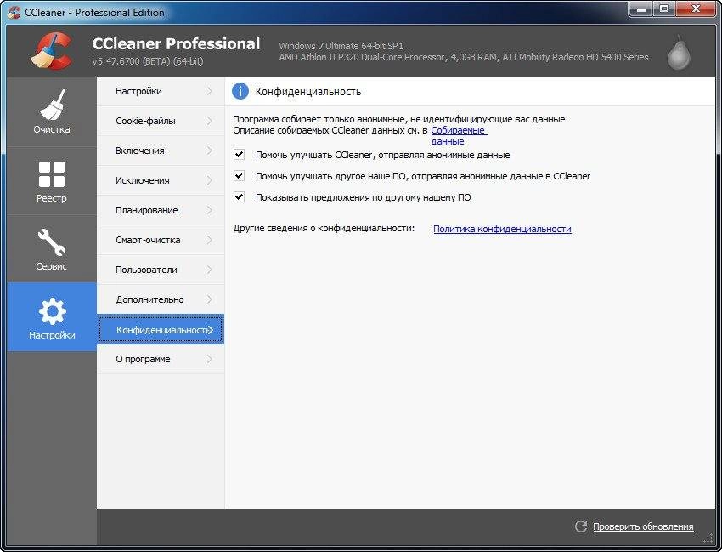Toggle Показывать предложения по другому ПО checkbox
Image resolution: width=722 pixels, height=552 pixels.
click(x=239, y=197)
